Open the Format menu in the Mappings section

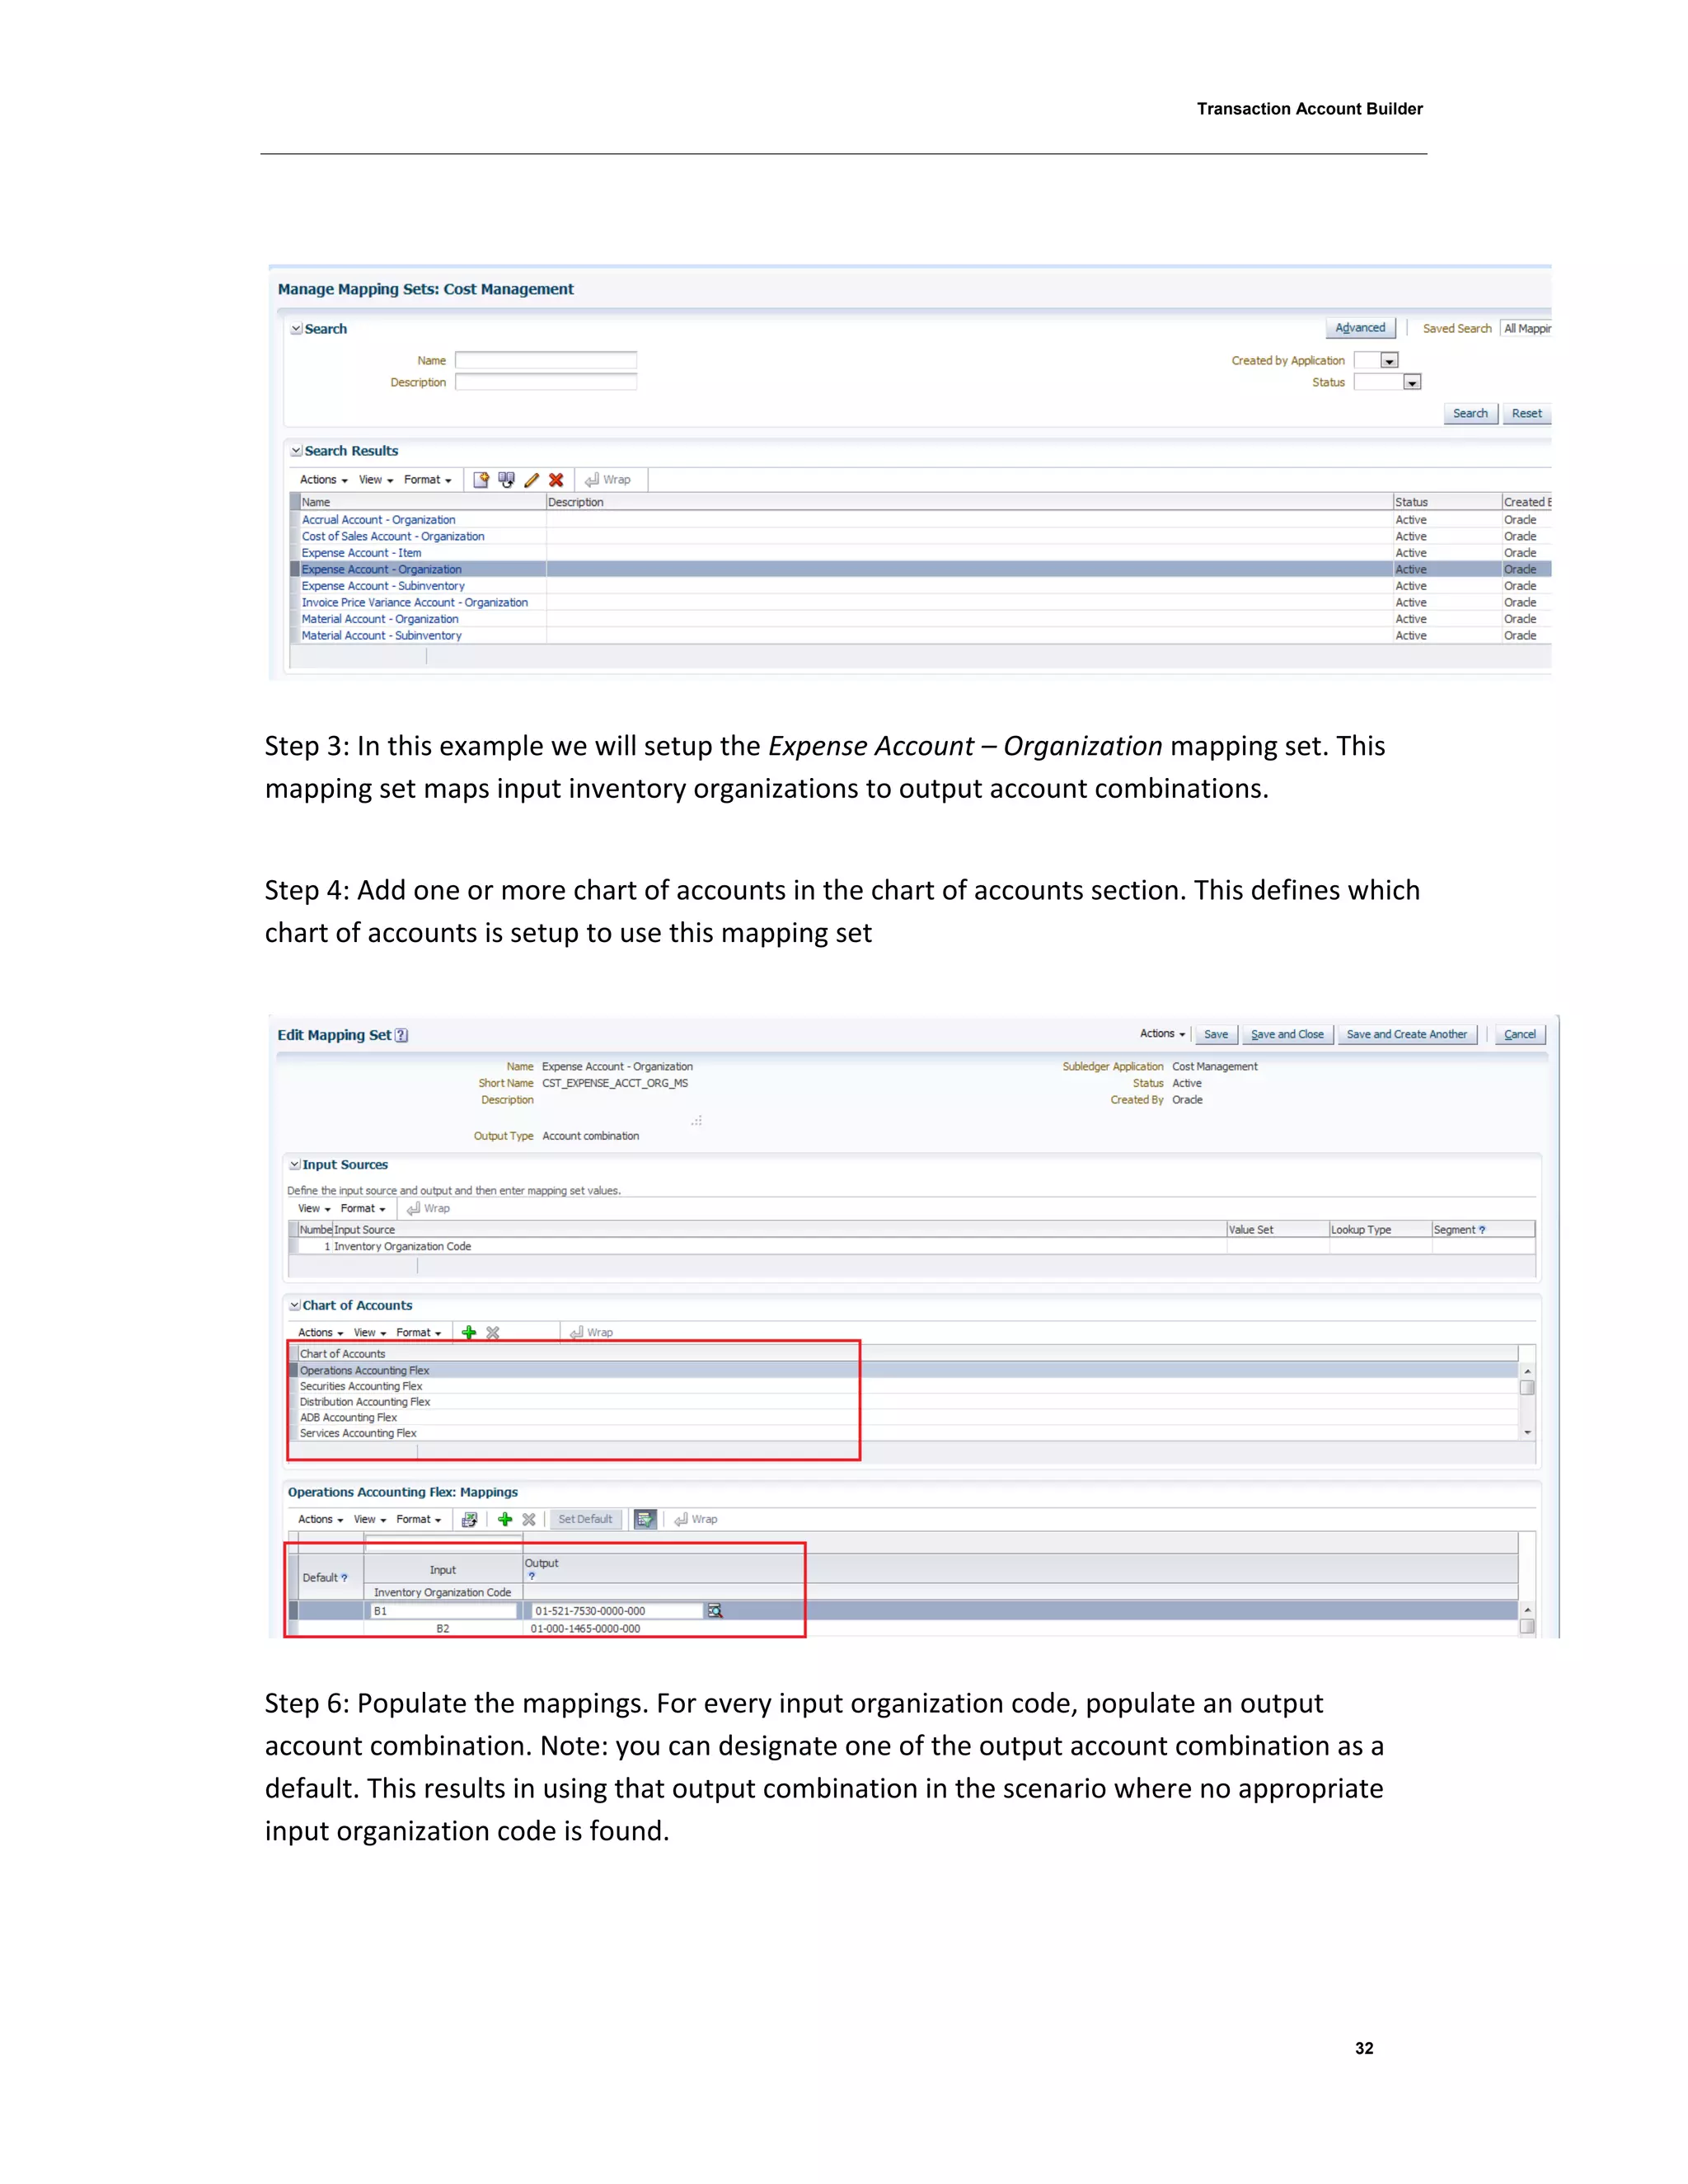(419, 1519)
